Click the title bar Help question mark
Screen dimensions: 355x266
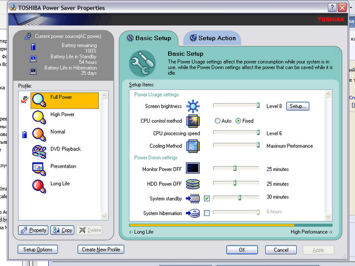tap(332, 8)
